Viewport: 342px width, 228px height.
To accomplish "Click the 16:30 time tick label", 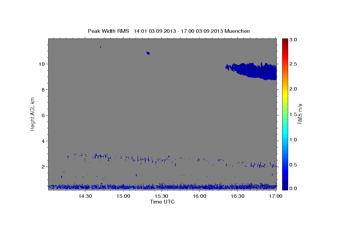I will coord(238,196).
